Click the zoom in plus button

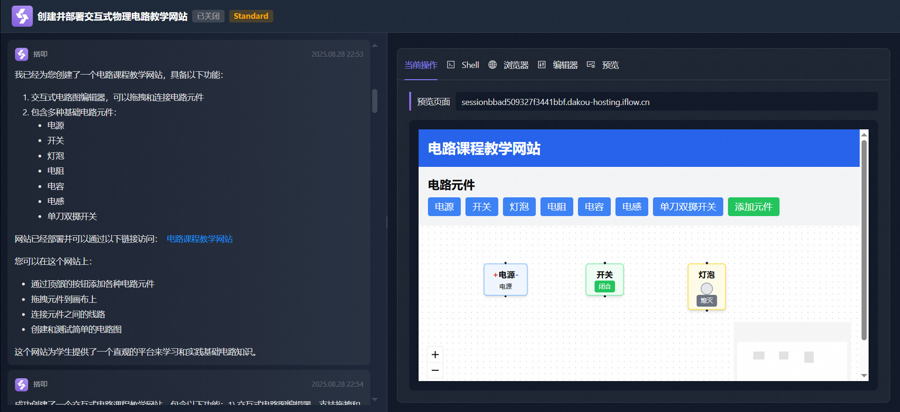[x=435, y=354]
